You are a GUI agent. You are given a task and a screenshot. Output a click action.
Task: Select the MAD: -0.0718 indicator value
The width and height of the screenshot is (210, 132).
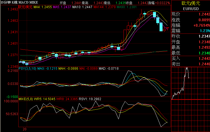109,69
